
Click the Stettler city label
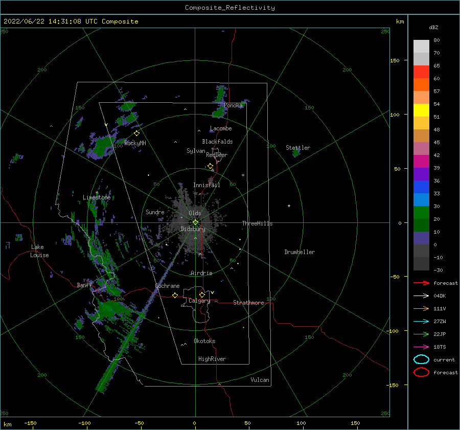pos(298,148)
